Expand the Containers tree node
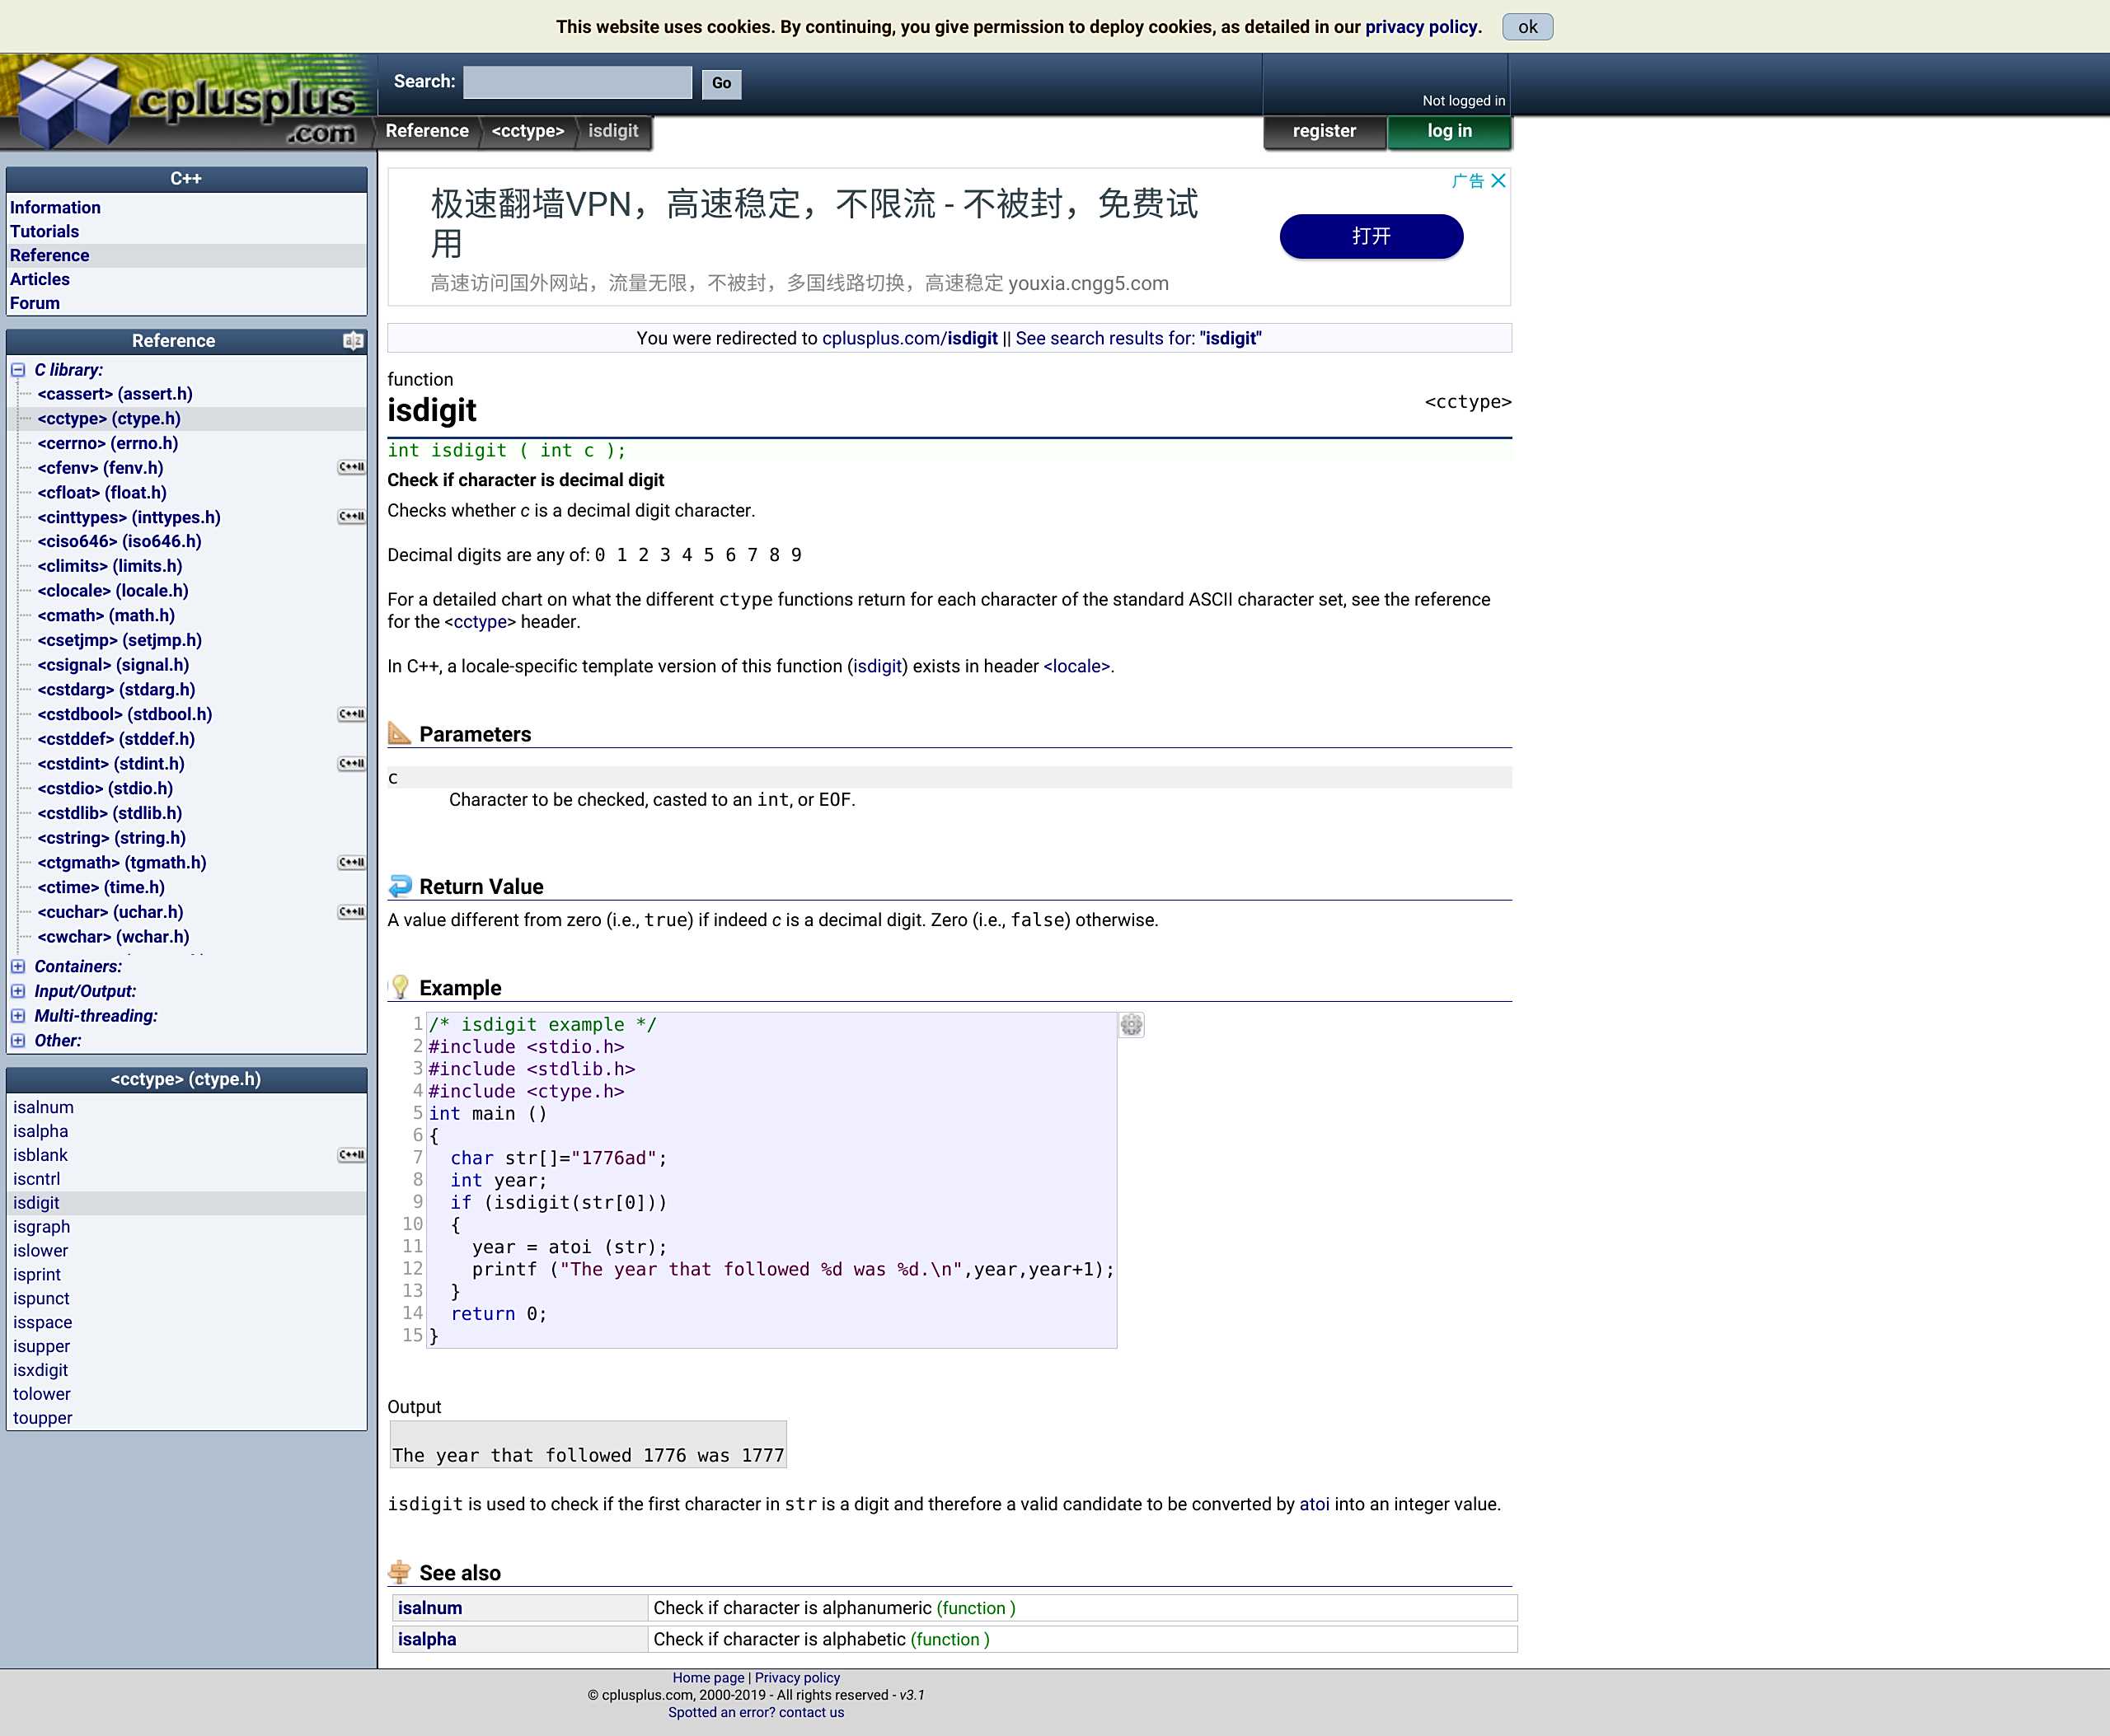 click(x=18, y=966)
